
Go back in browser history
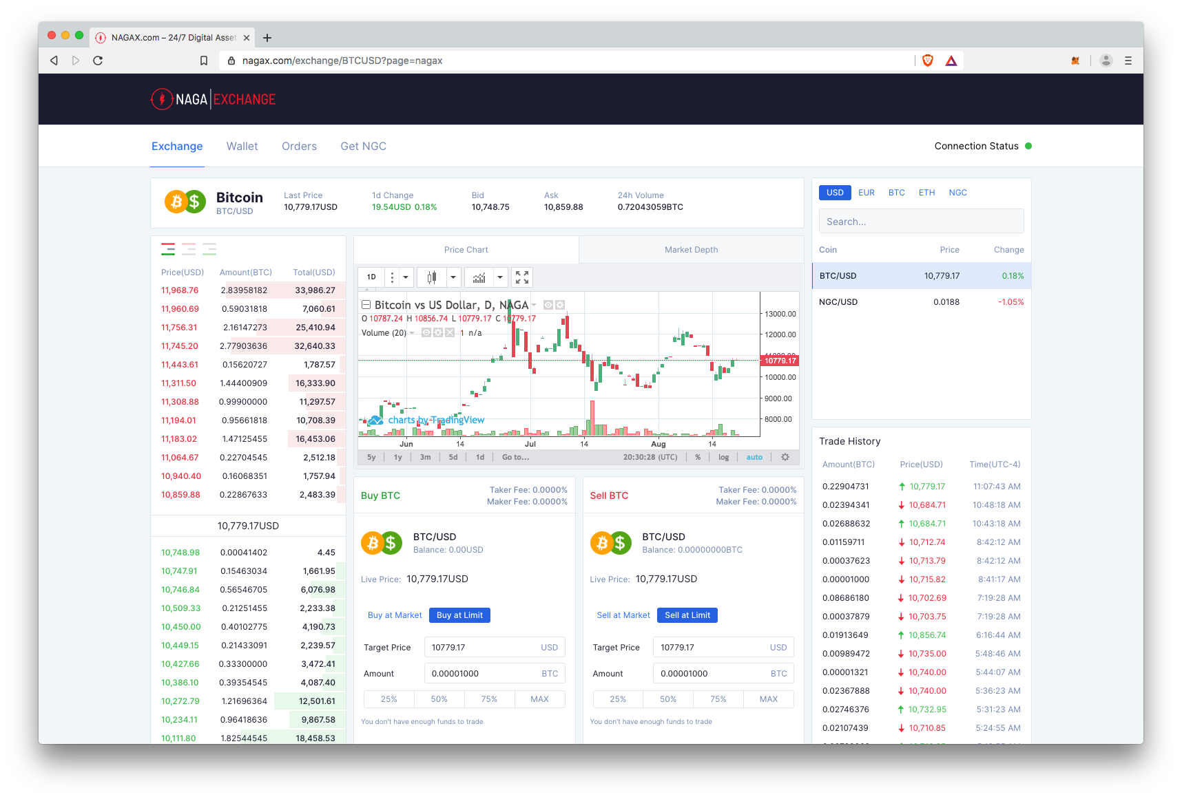tap(54, 61)
